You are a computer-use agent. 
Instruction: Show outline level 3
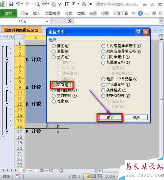point(11,37)
